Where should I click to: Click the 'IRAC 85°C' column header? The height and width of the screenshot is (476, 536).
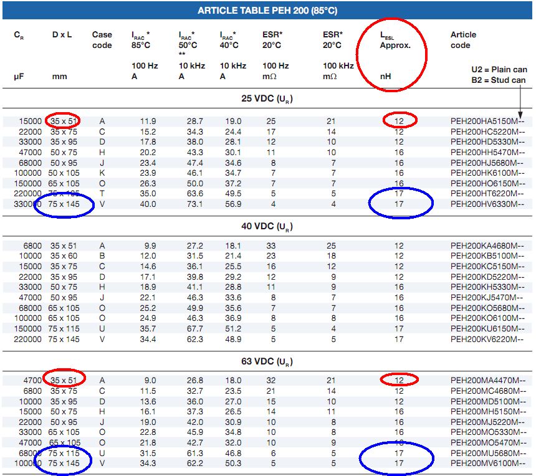141,40
